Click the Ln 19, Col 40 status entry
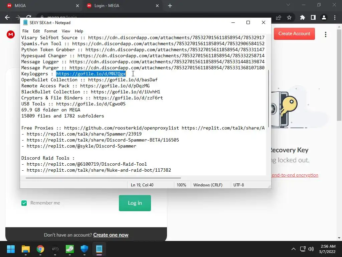The width and height of the screenshot is (342, 257). (142, 185)
